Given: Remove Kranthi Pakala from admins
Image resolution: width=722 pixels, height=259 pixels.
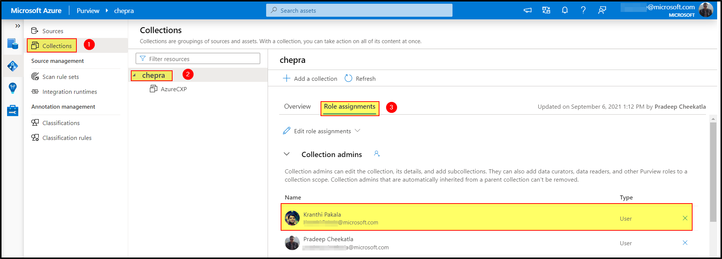Looking at the screenshot, I should [x=685, y=218].
